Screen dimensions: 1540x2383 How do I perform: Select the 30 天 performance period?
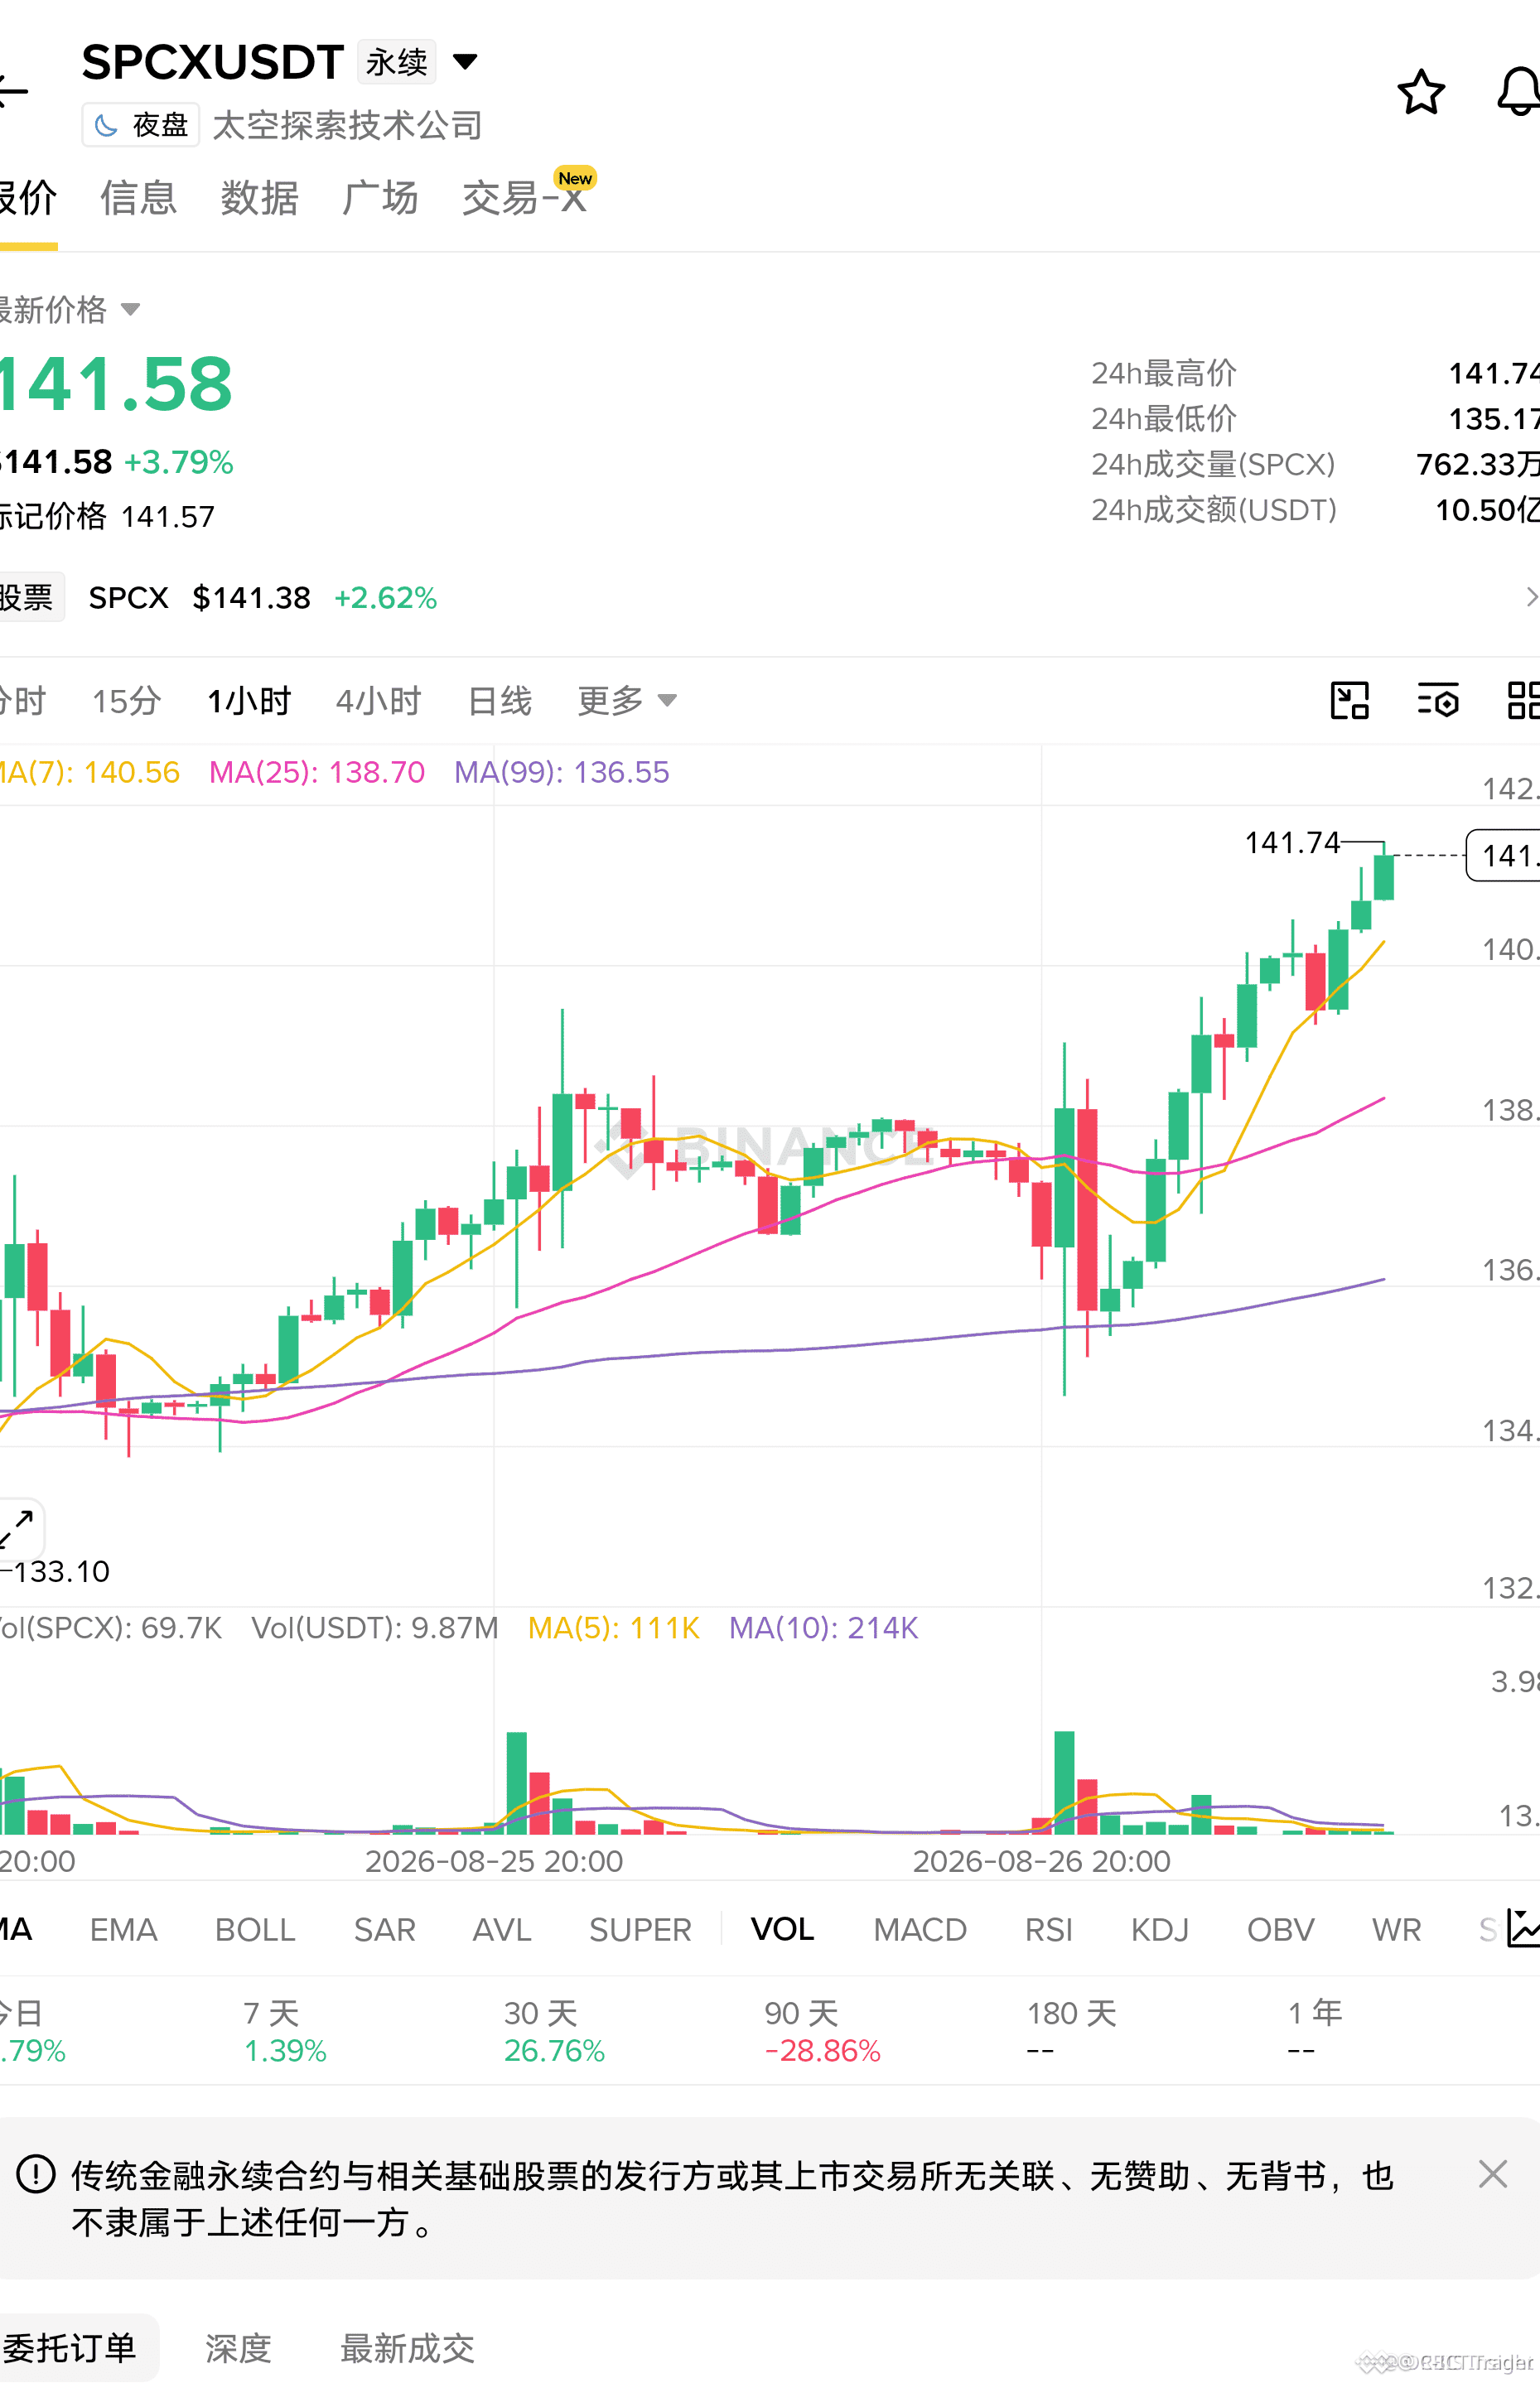554,2031
